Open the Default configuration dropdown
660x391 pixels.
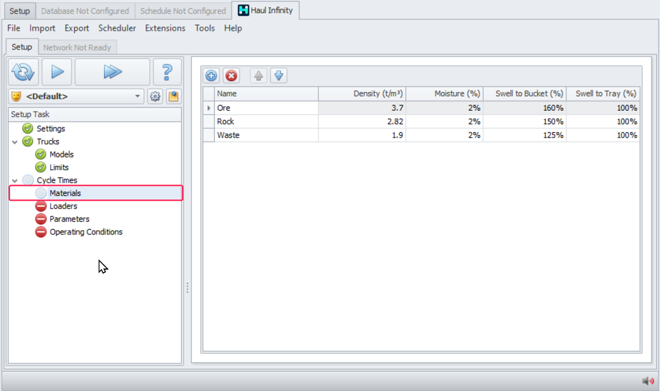pyautogui.click(x=137, y=97)
